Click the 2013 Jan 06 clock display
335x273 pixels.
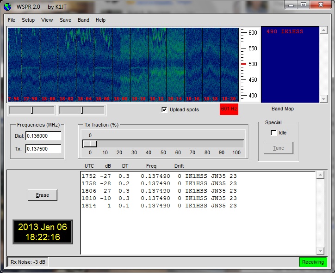pos(43,232)
